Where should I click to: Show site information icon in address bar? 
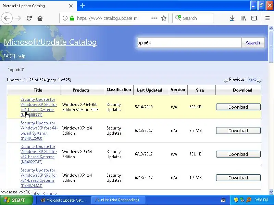pyautogui.click(x=65, y=18)
